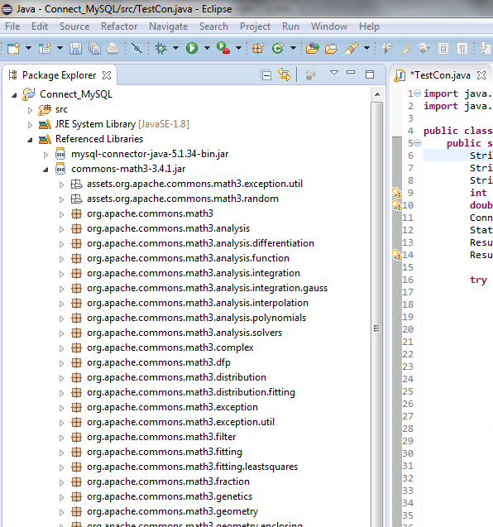Click the Open Task folder icon

tap(332, 48)
